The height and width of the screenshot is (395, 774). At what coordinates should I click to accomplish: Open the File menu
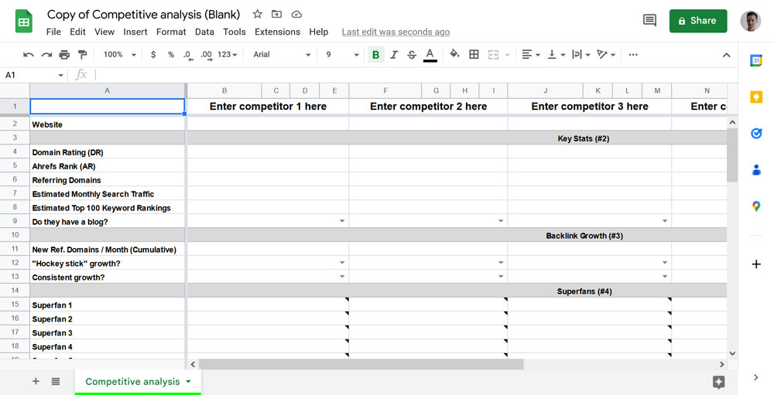pyautogui.click(x=53, y=32)
